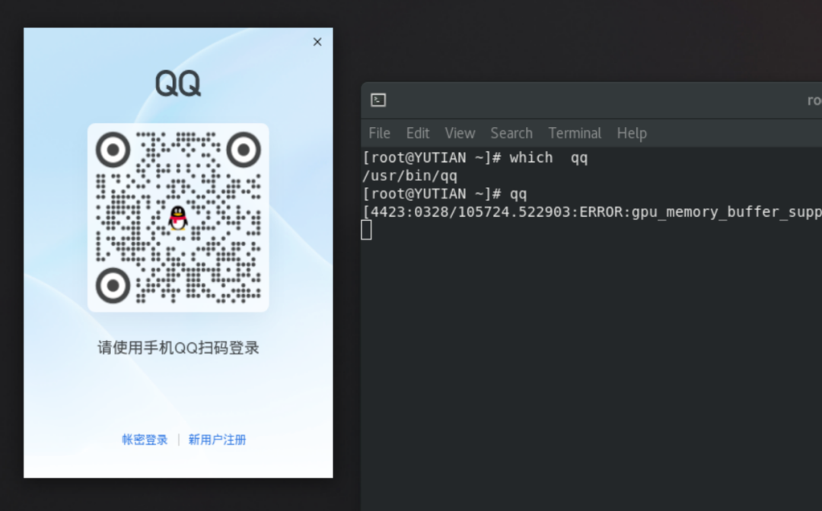Open the Help menu in the terminal
Image resolution: width=822 pixels, height=511 pixels.
coord(632,134)
